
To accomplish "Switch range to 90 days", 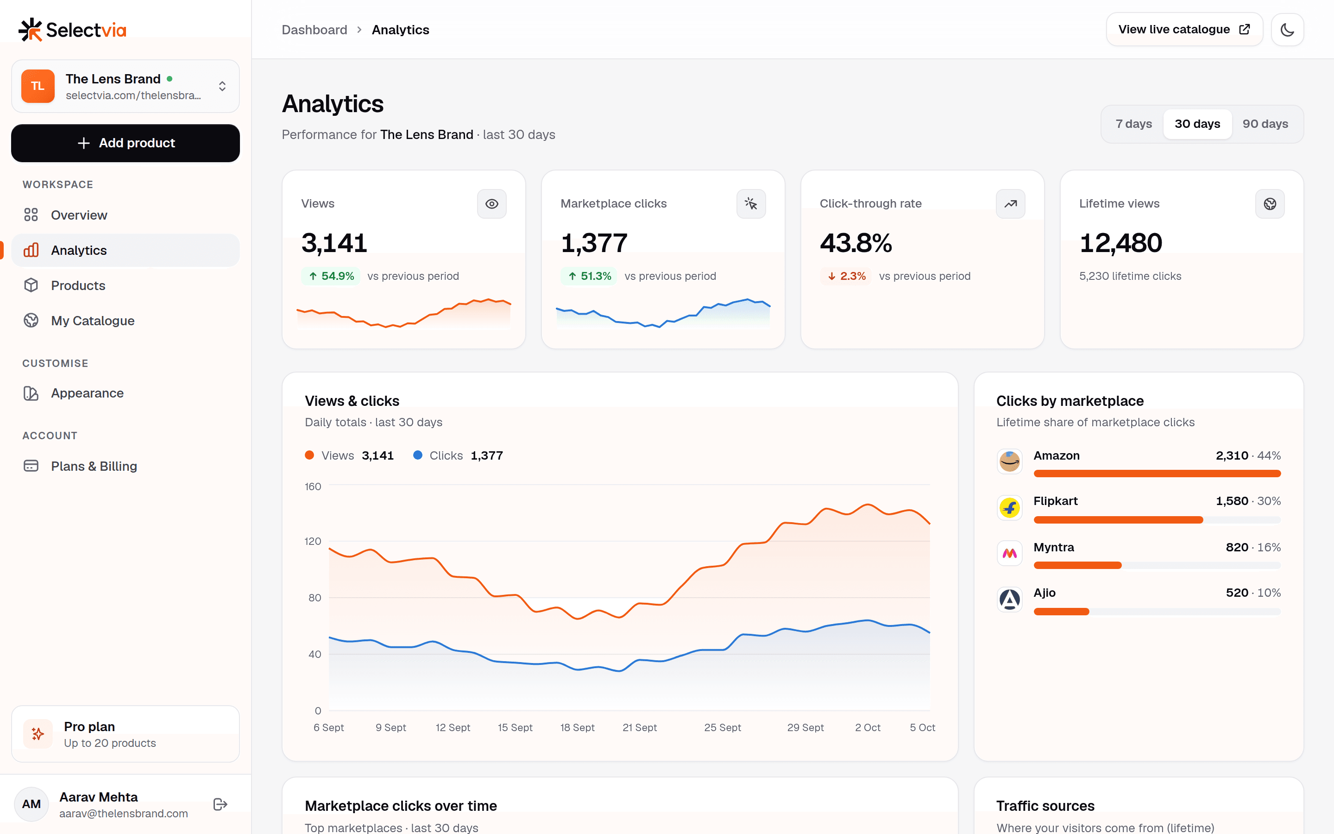I will [x=1265, y=124].
